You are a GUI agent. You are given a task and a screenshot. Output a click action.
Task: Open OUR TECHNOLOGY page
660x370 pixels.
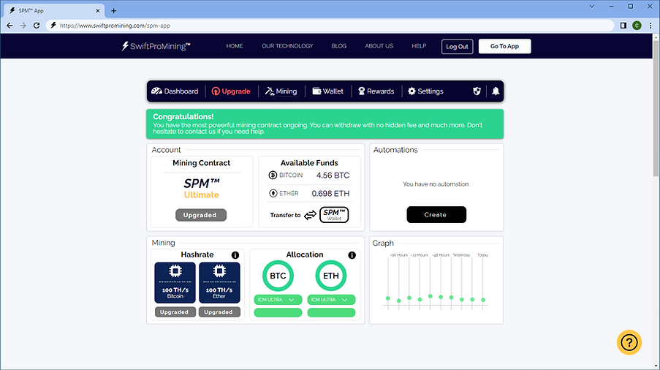287,46
